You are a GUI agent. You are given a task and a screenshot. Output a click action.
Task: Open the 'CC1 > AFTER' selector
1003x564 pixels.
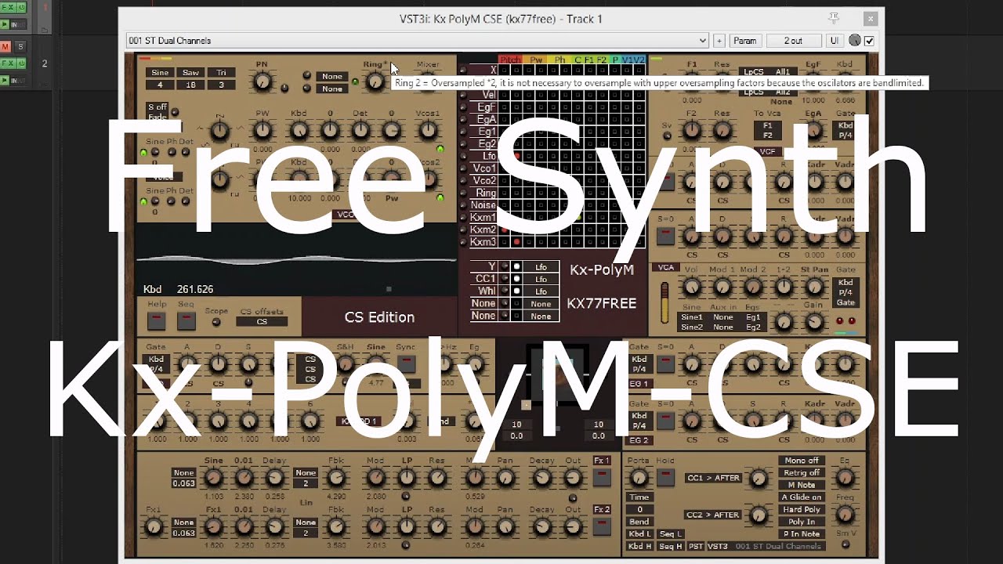point(713,478)
